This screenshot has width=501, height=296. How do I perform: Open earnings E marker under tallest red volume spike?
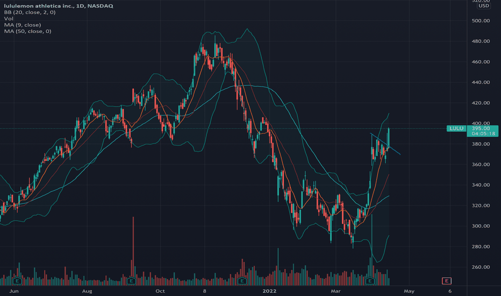tap(131, 281)
